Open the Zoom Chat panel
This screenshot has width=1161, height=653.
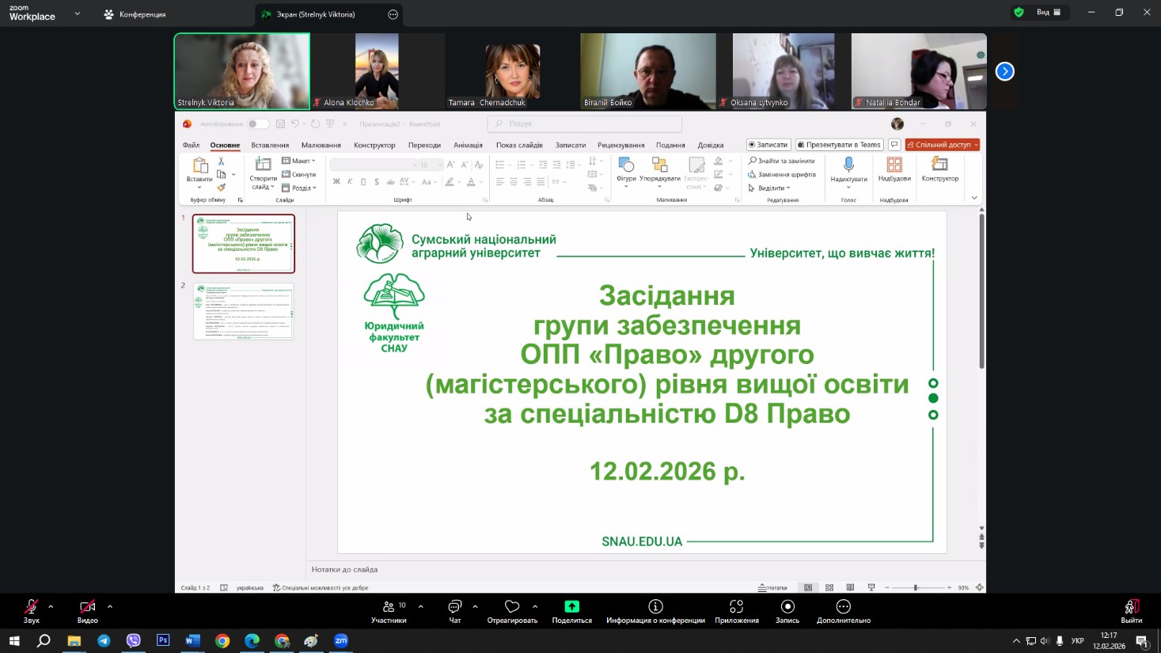coord(455,607)
